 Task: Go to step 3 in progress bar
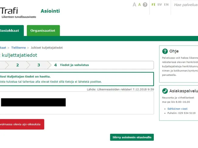[x=39, y=65]
